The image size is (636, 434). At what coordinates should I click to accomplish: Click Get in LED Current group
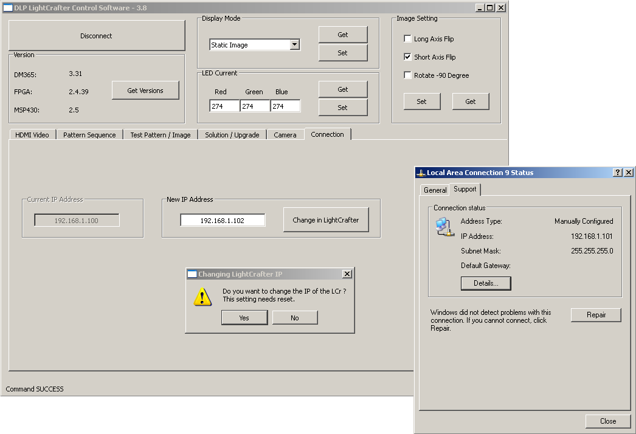[343, 89]
